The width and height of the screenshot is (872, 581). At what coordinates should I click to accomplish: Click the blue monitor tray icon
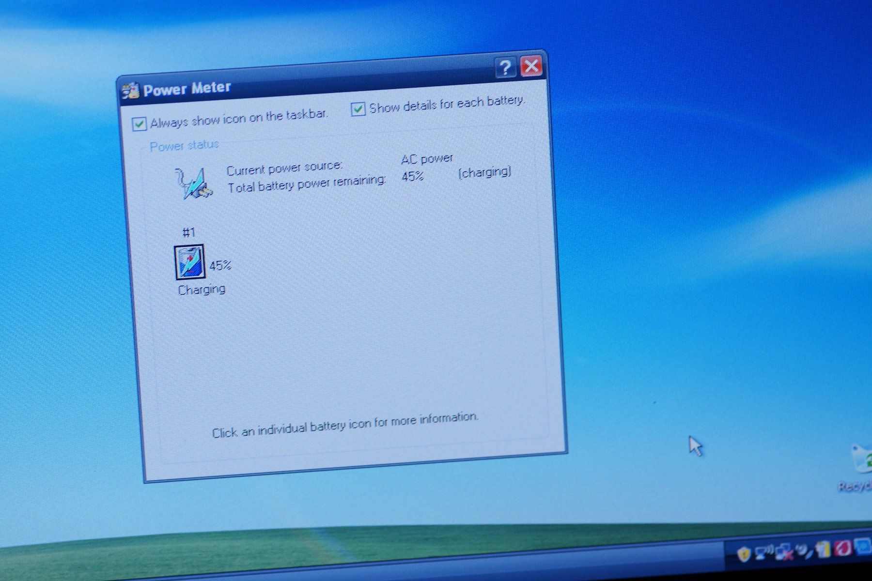point(863,546)
